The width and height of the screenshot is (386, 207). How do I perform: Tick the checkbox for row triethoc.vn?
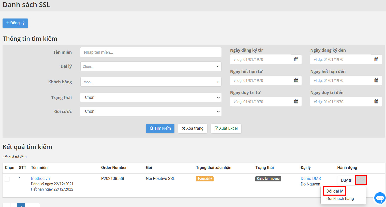pos(7,179)
